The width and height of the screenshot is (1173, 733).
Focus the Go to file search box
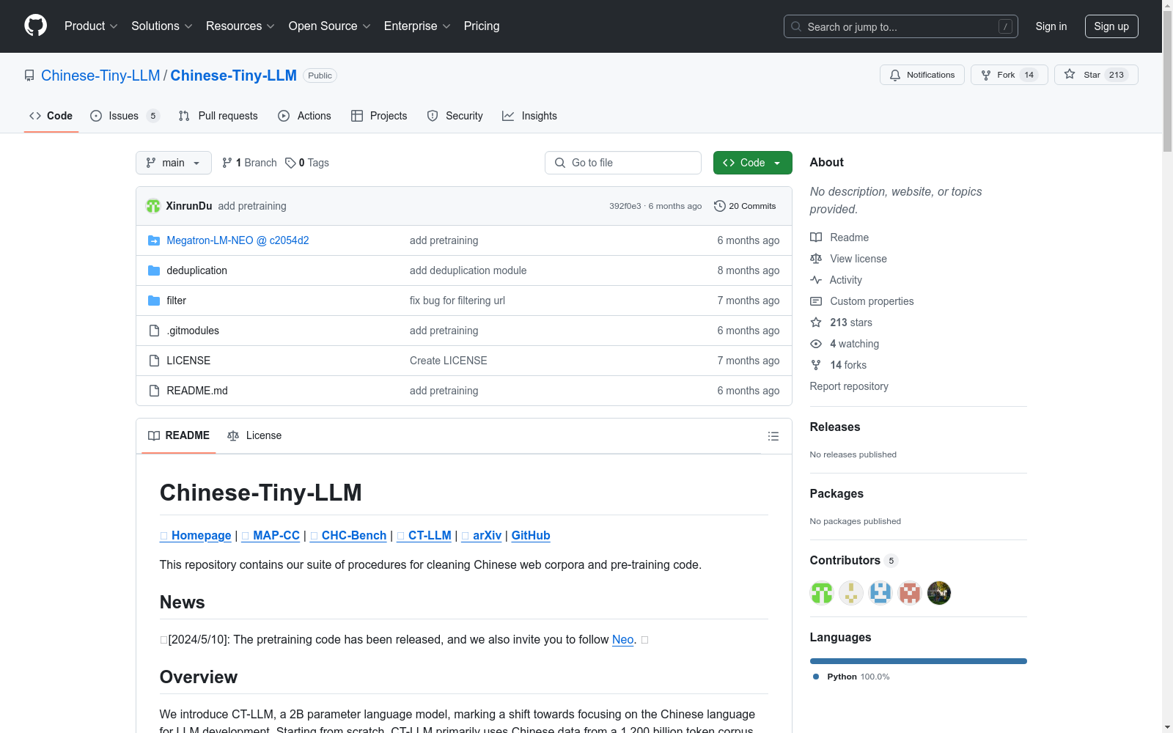point(623,163)
